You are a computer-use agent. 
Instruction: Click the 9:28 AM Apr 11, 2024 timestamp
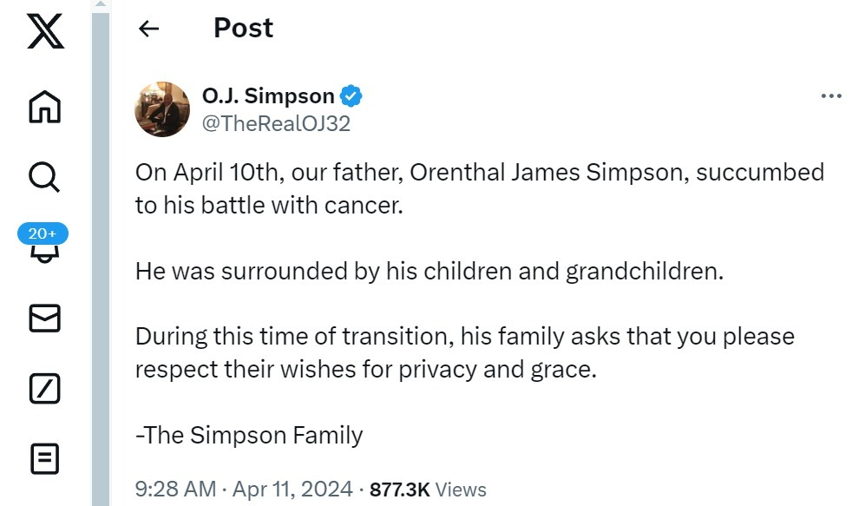(244, 490)
